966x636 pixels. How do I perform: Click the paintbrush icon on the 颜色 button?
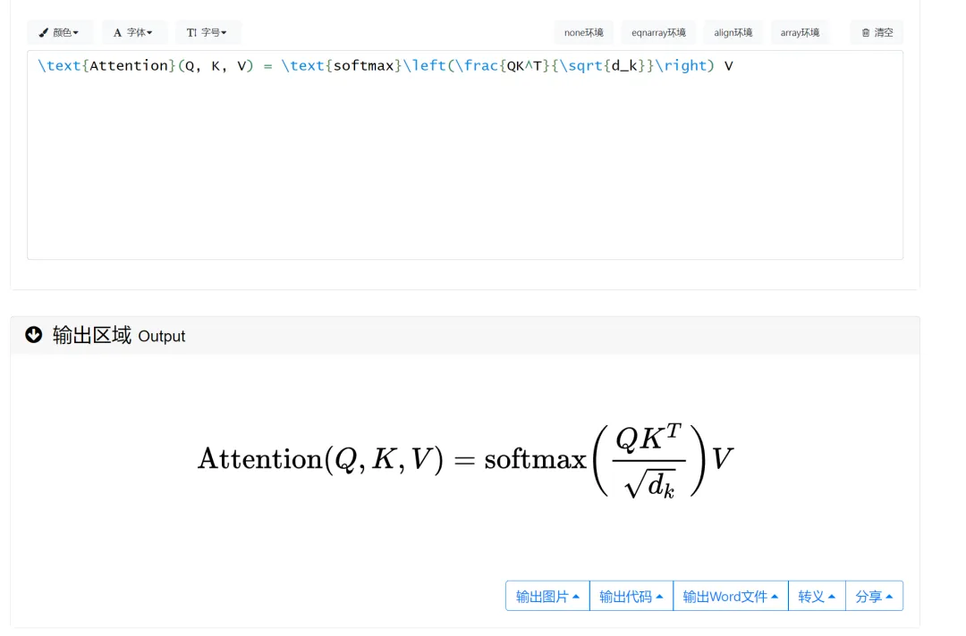tap(44, 33)
